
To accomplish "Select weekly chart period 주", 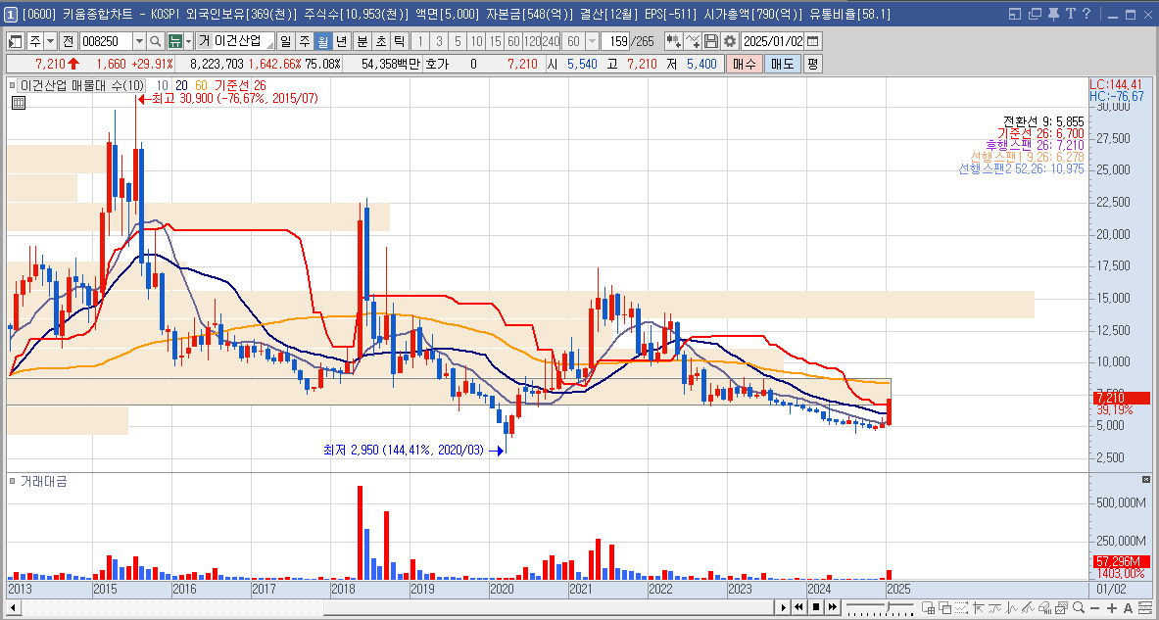I will click(x=304, y=41).
